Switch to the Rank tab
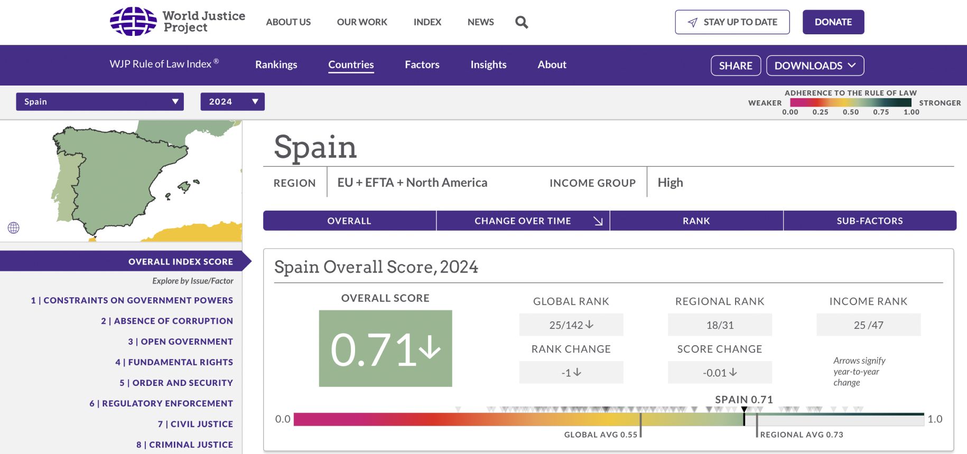Viewport: 967px width, 454px height. pyautogui.click(x=696, y=221)
